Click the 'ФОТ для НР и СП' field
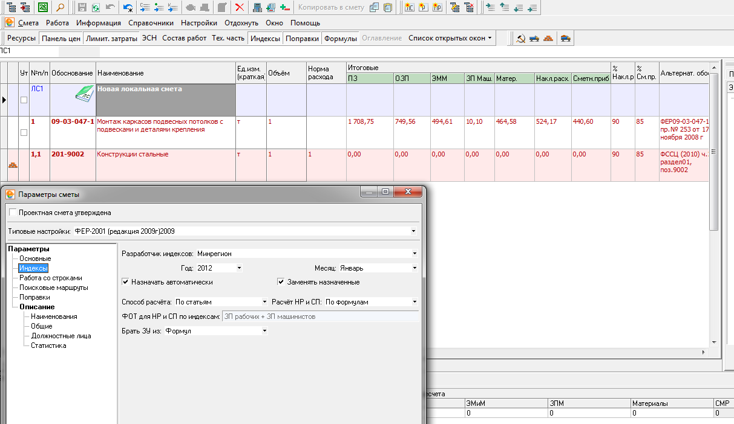Screen dimensions: 734x424 [320, 316]
